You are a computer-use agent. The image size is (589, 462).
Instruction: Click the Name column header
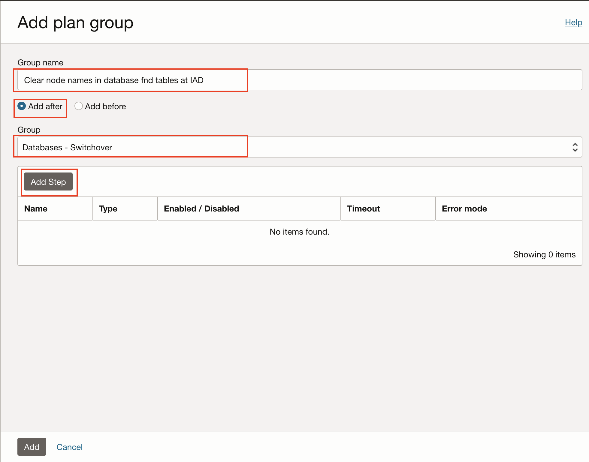(x=36, y=209)
